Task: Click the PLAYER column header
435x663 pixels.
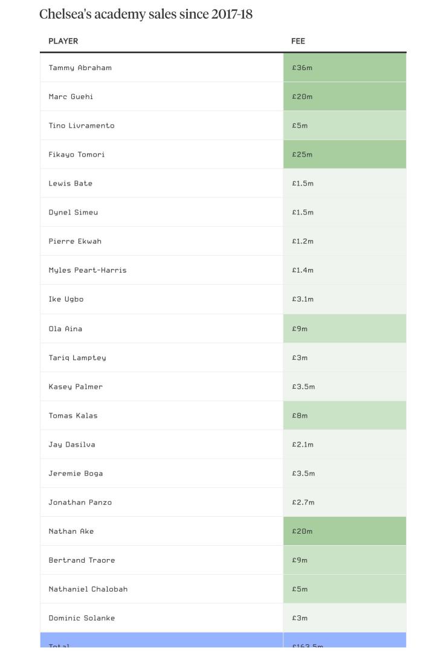Action: coord(63,41)
